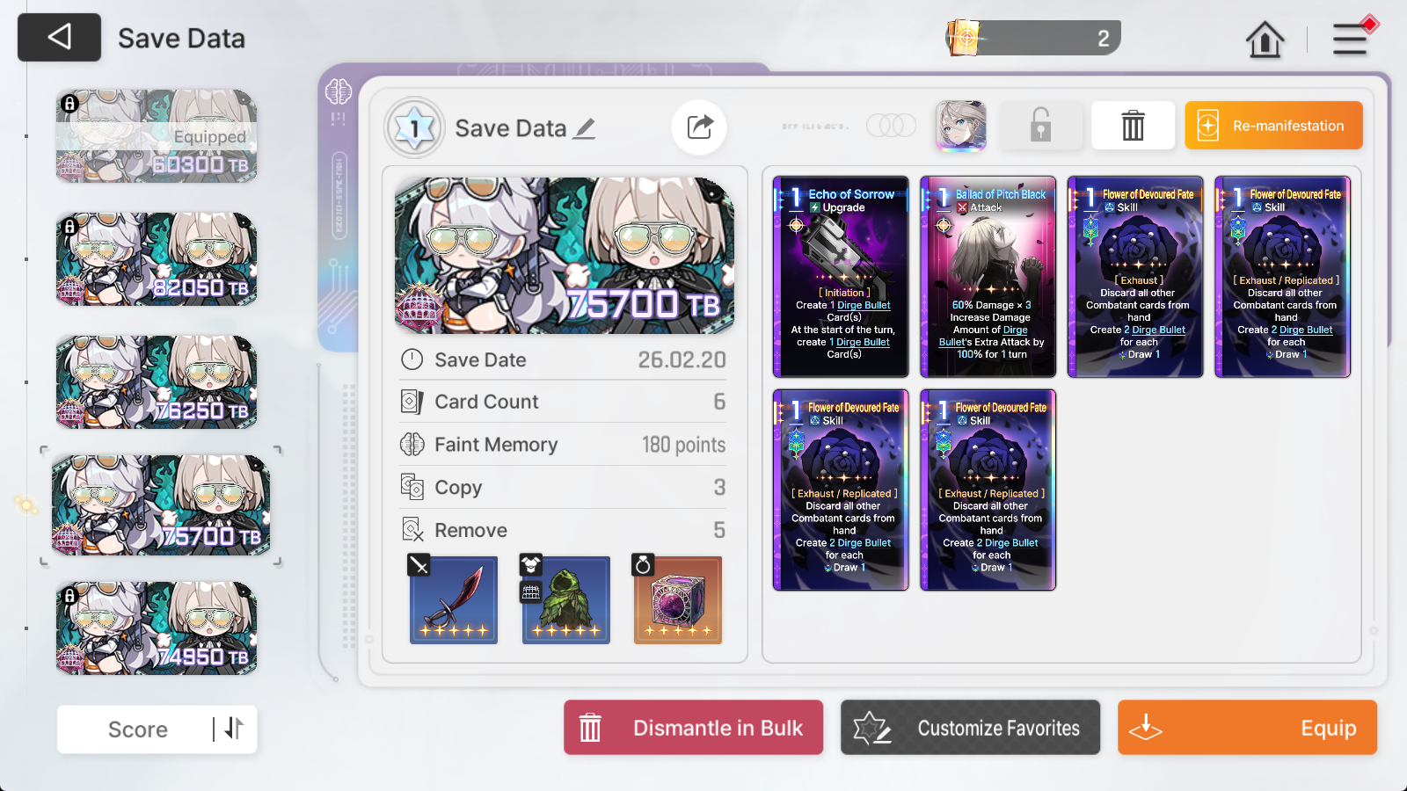Select the equipped 60300 TB save
Image resolution: width=1407 pixels, height=791 pixels.
tap(157, 136)
